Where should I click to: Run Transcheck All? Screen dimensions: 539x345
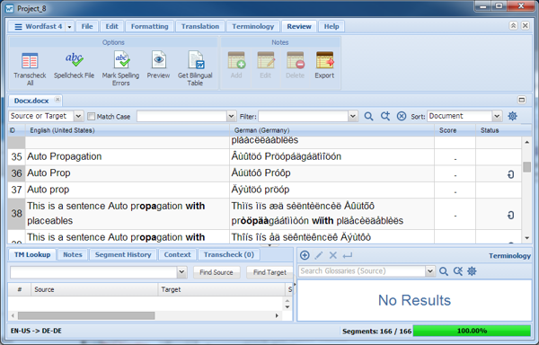[x=30, y=68]
